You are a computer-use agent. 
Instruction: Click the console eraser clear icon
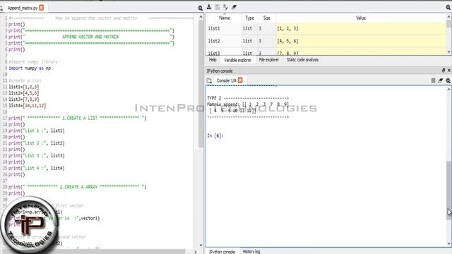440,80
